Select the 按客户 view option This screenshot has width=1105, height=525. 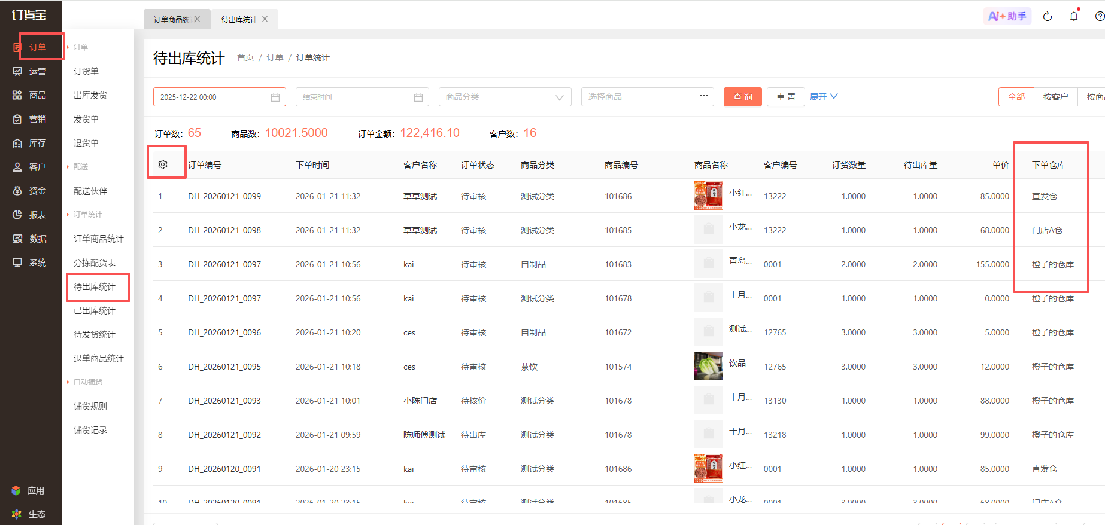pyautogui.click(x=1056, y=97)
